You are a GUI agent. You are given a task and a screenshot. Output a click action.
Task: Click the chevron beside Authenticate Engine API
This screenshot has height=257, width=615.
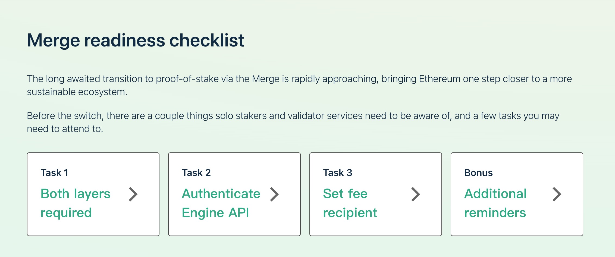tap(275, 194)
